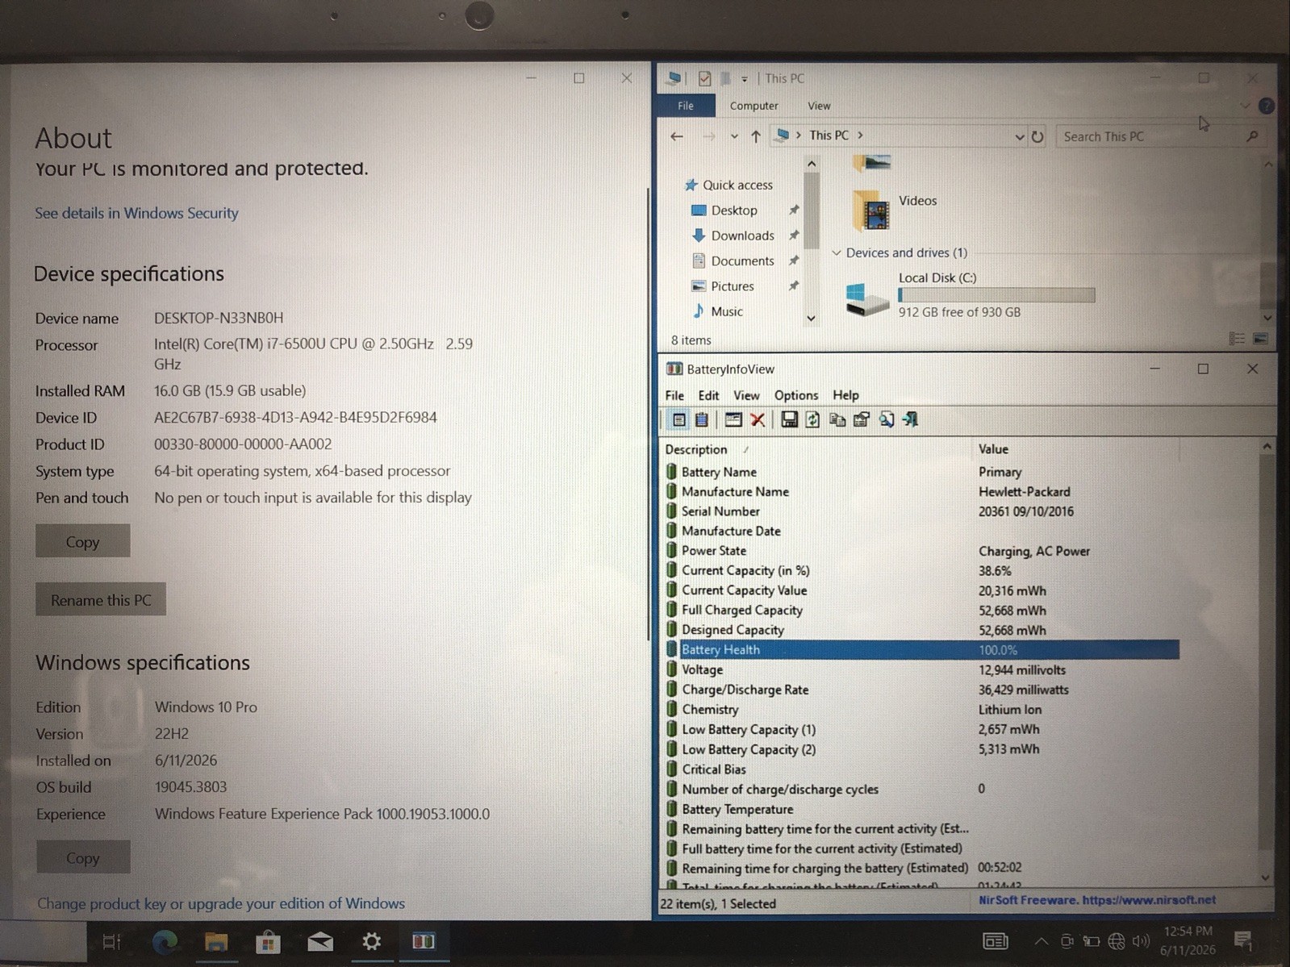Click Copy button under Windows specifications

tap(83, 857)
